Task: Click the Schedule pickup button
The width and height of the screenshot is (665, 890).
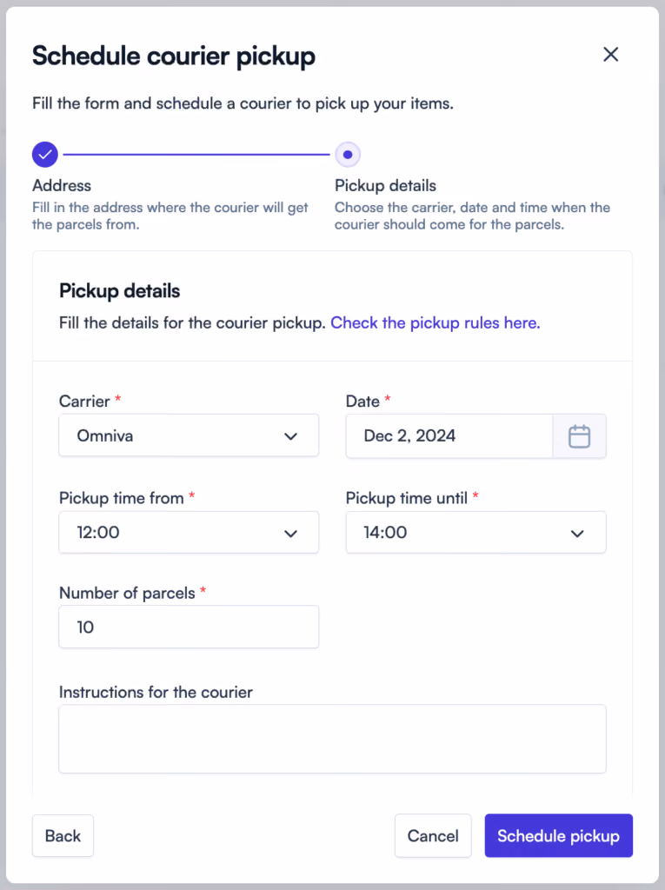Action: coord(558,835)
